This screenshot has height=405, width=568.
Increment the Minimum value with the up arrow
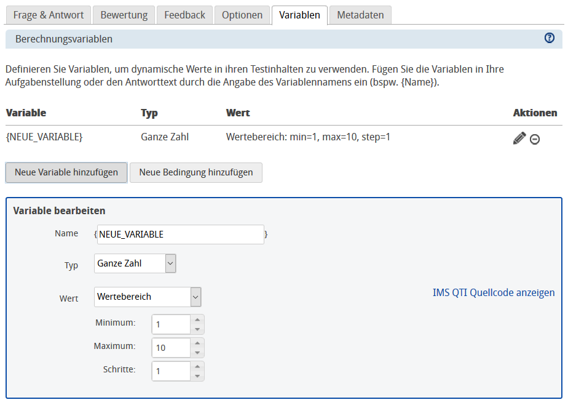(198, 321)
